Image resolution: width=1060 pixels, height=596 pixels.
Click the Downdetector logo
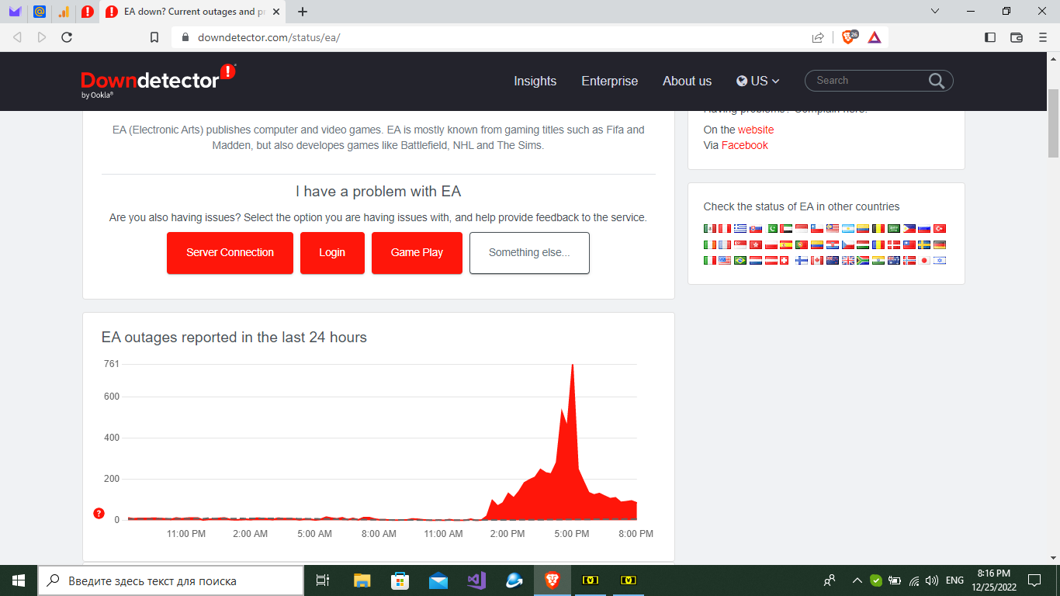(158, 81)
